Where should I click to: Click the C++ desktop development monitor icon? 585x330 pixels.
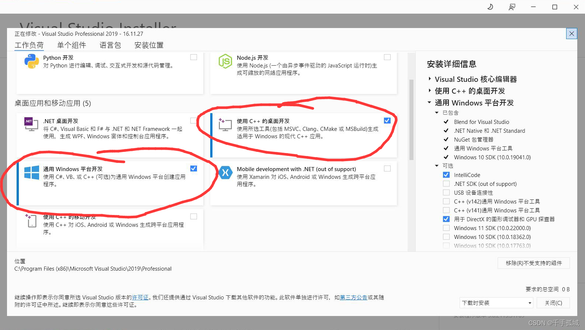[225, 125]
